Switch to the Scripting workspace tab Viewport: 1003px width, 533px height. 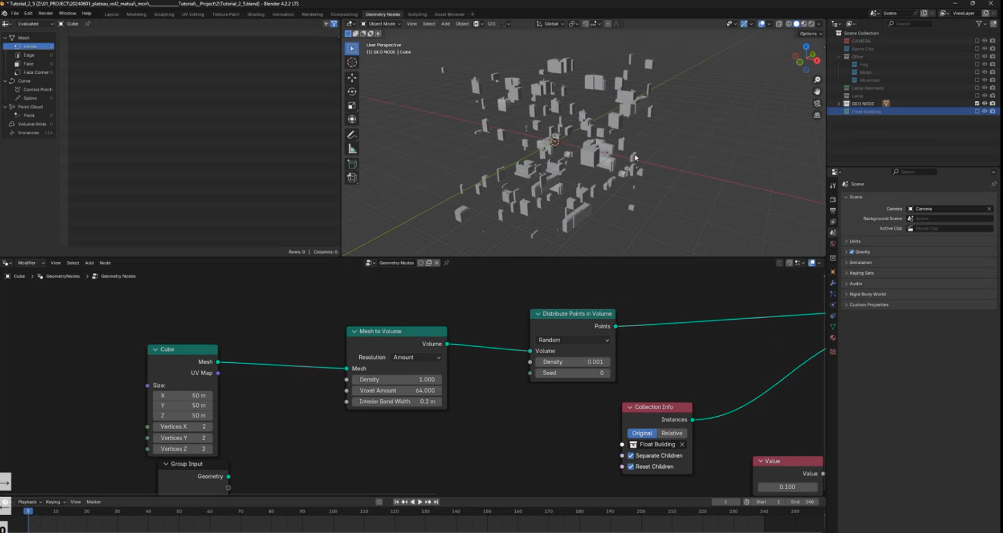point(416,14)
